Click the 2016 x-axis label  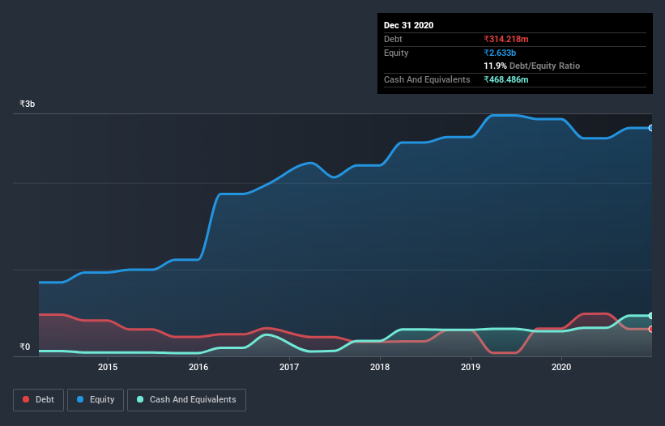198,367
